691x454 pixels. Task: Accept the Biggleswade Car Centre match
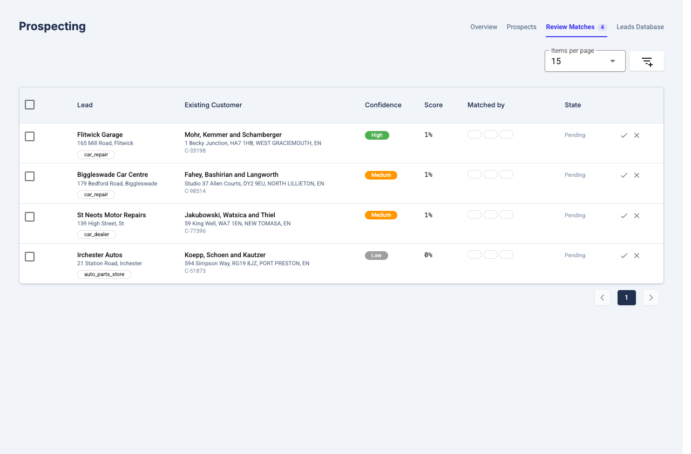pyautogui.click(x=624, y=175)
